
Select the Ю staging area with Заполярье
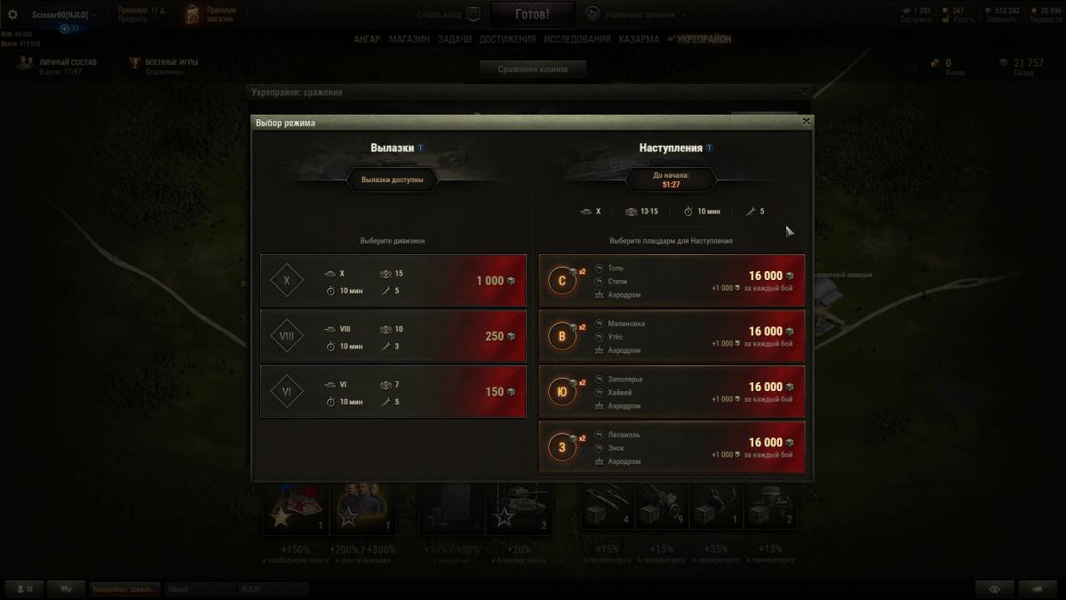pos(672,392)
